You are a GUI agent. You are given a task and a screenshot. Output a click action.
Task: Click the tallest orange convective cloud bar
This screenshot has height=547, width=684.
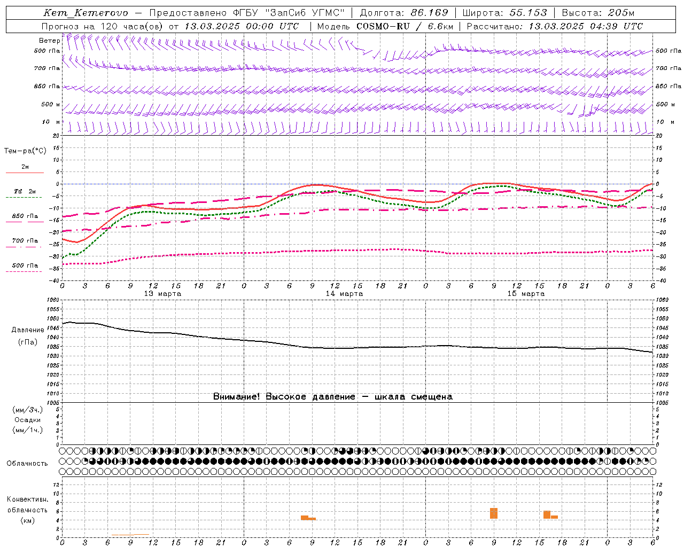(494, 513)
